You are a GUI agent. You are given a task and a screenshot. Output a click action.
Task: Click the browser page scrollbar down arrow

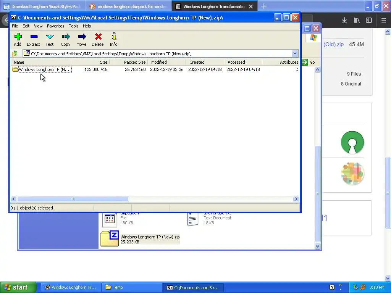388,278
